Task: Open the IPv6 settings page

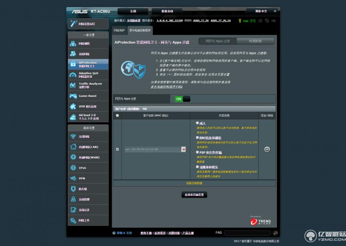Action: pyautogui.click(x=88, y=168)
